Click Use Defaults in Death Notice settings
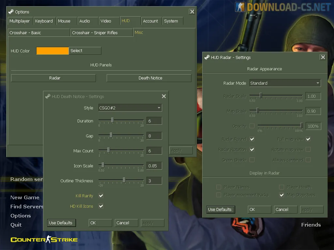This screenshot has height=250, width=334. [62, 223]
